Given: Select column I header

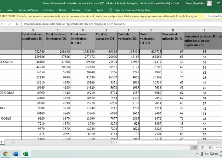Looking at the screenshot, I should click(204, 30).
